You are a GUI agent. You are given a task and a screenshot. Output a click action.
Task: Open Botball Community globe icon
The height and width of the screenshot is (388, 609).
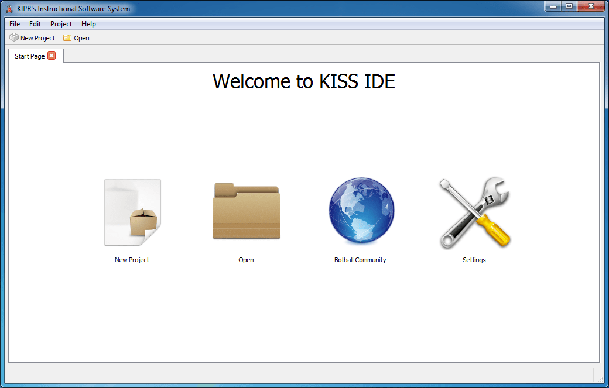pyautogui.click(x=361, y=211)
